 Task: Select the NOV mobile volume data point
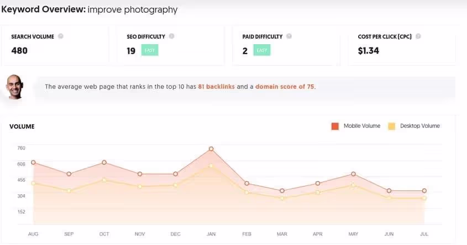pyautogui.click(x=140, y=174)
